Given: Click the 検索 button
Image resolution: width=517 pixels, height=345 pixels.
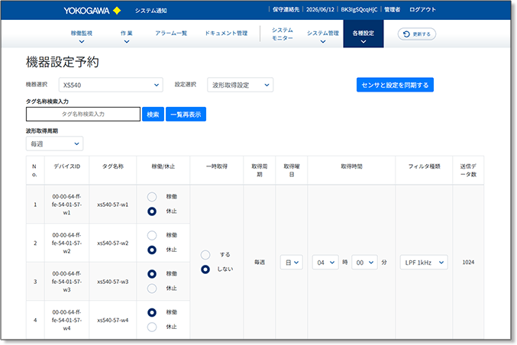Looking at the screenshot, I should click(x=153, y=114).
